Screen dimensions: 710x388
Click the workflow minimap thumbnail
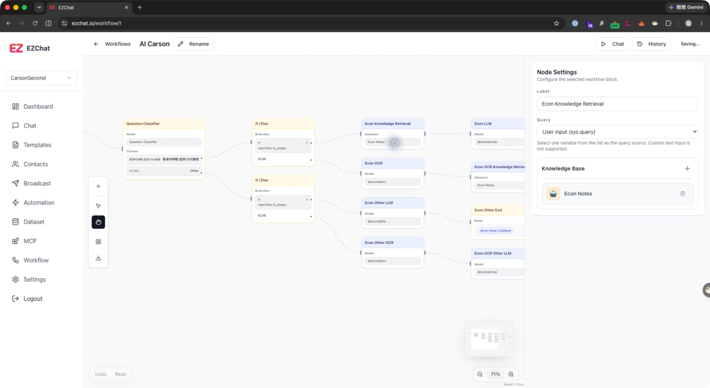(489, 339)
